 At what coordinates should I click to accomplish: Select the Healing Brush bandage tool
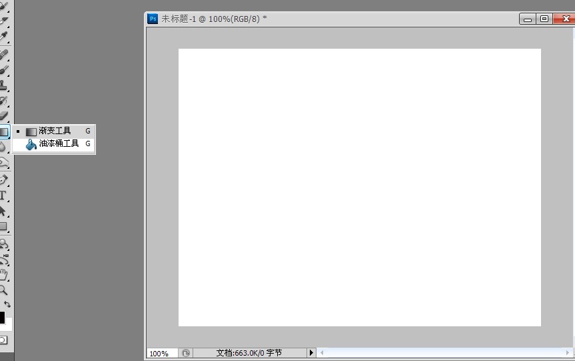tap(4, 54)
